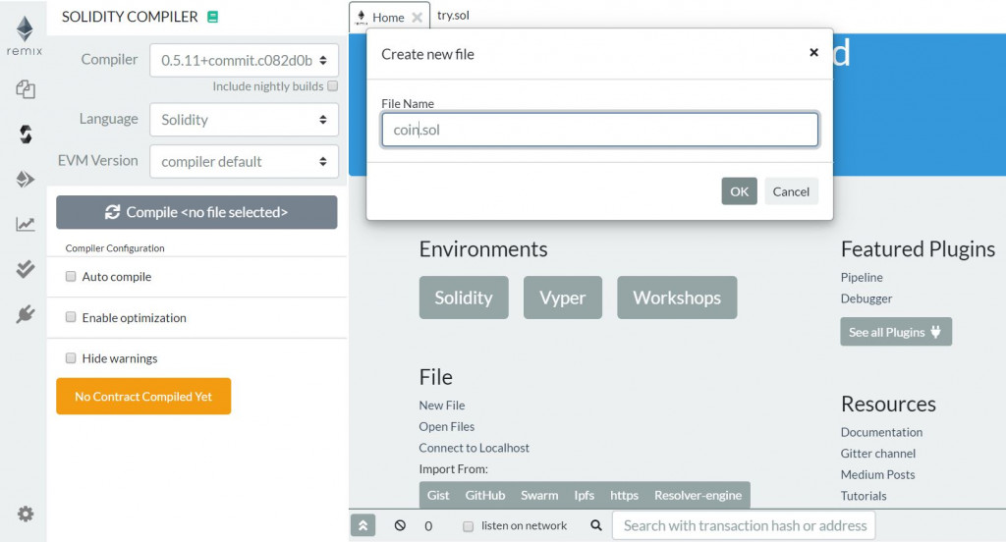Open the green compiler documentation icon
This screenshot has height=542, width=1006.
(x=213, y=18)
